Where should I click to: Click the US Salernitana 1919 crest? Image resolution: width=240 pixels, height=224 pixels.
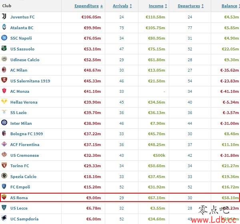pos(4,80)
